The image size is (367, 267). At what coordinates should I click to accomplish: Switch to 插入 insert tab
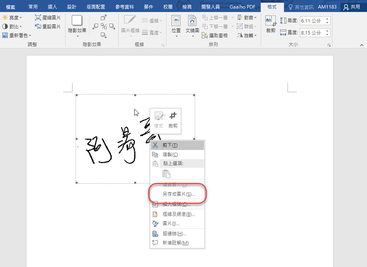tap(52, 7)
